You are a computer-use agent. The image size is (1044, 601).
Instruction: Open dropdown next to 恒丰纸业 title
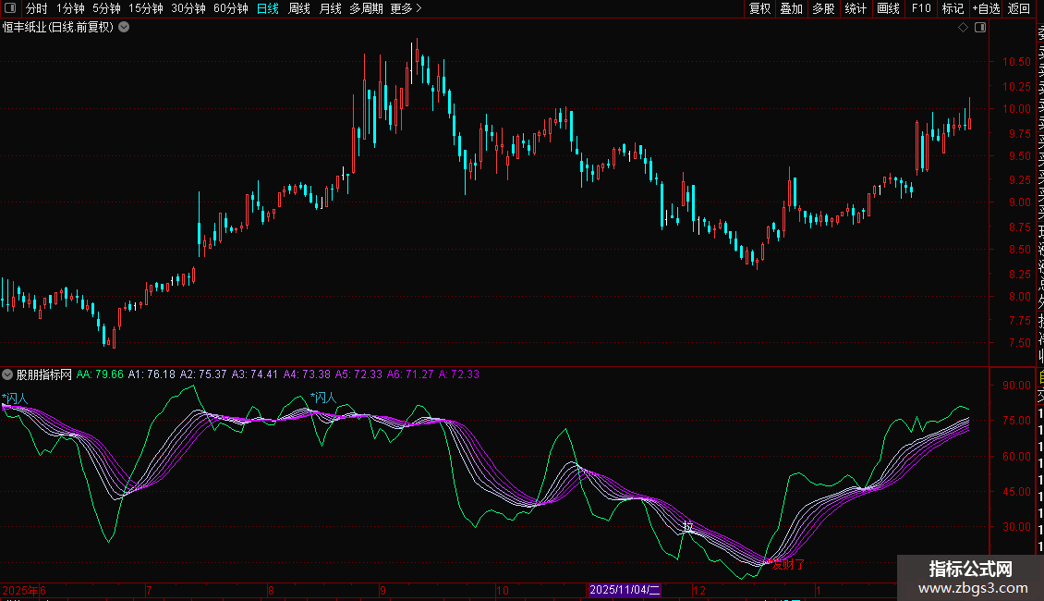point(124,28)
